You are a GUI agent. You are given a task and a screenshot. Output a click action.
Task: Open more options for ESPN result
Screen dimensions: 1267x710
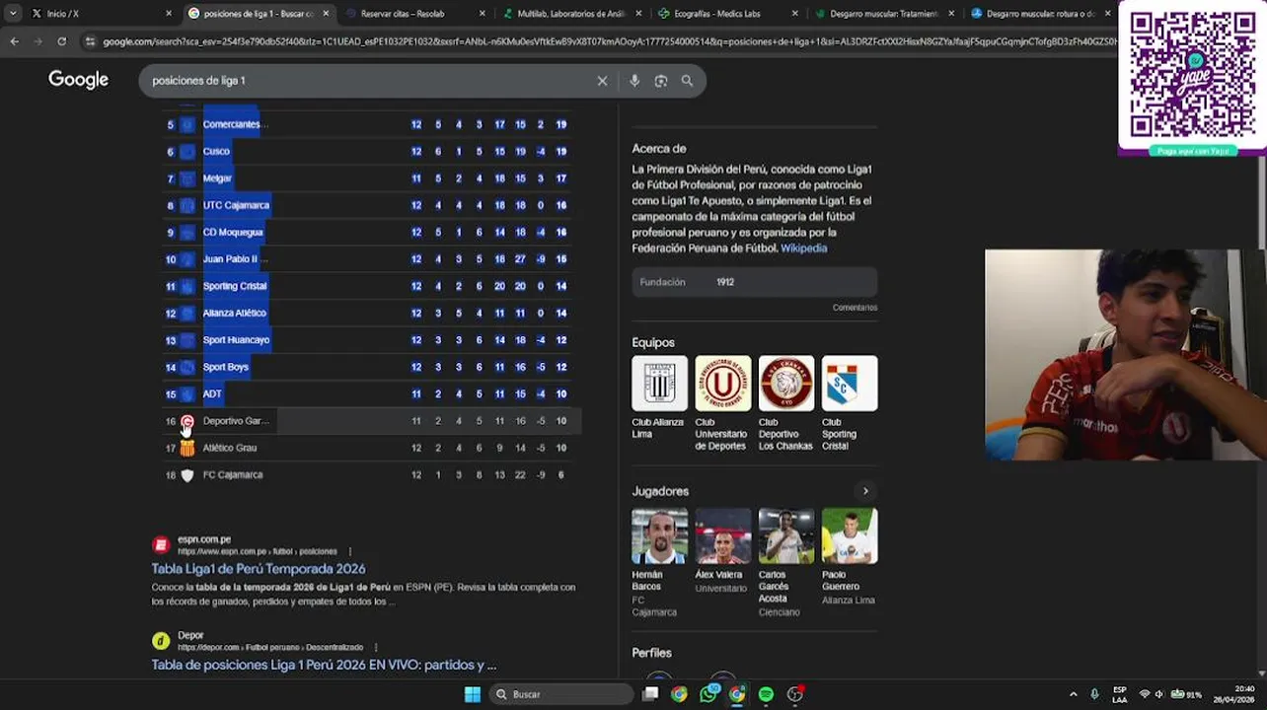pyautogui.click(x=350, y=551)
